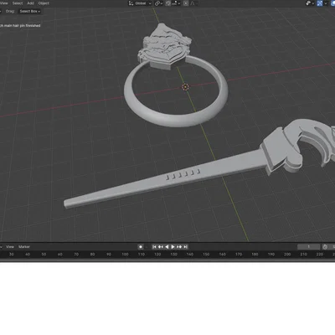Toggle the Snap magnet icon
335x335 pixels.
point(168,3)
